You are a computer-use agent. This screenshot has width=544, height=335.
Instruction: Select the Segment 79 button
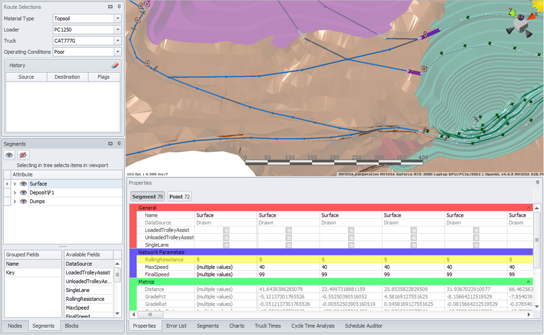point(147,196)
